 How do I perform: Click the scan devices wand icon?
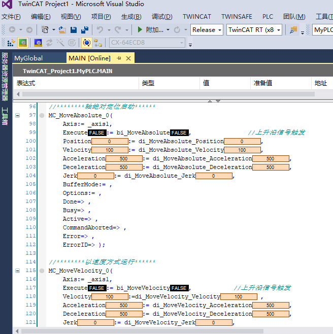click(x=60, y=43)
